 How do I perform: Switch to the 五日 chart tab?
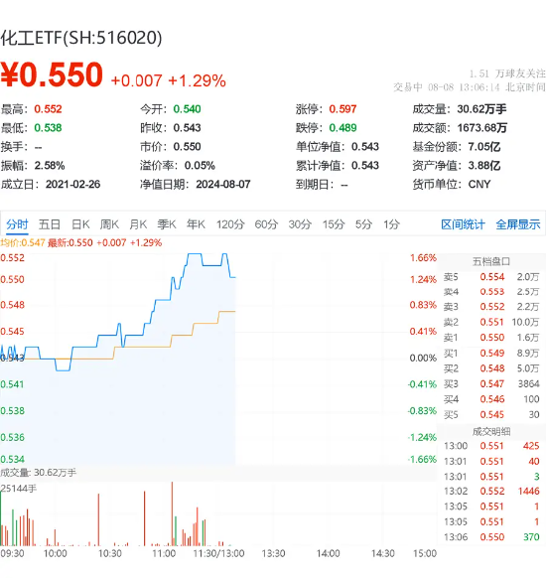(50, 224)
